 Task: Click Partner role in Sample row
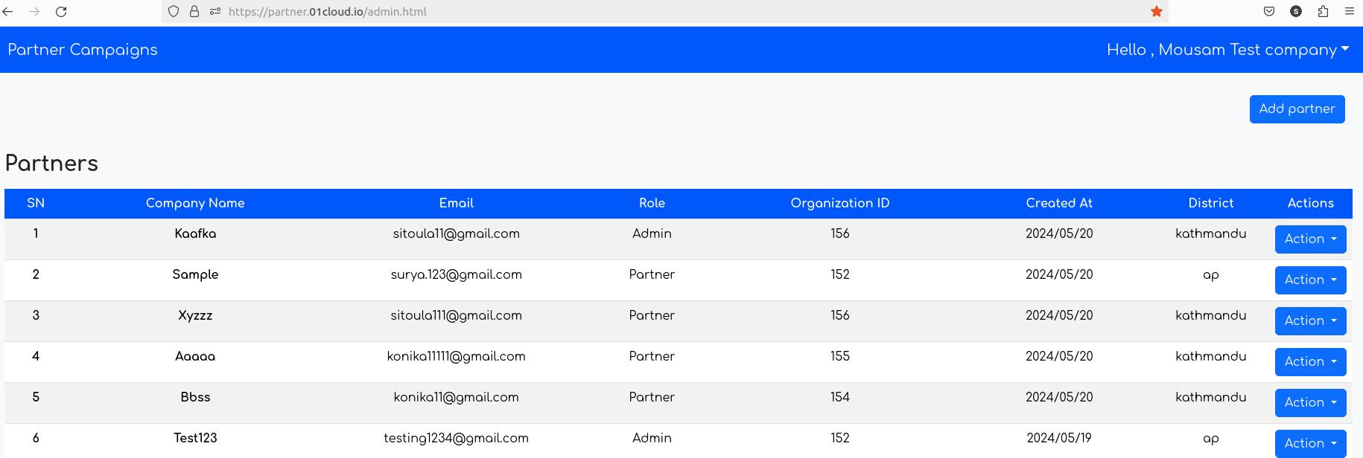click(x=652, y=274)
